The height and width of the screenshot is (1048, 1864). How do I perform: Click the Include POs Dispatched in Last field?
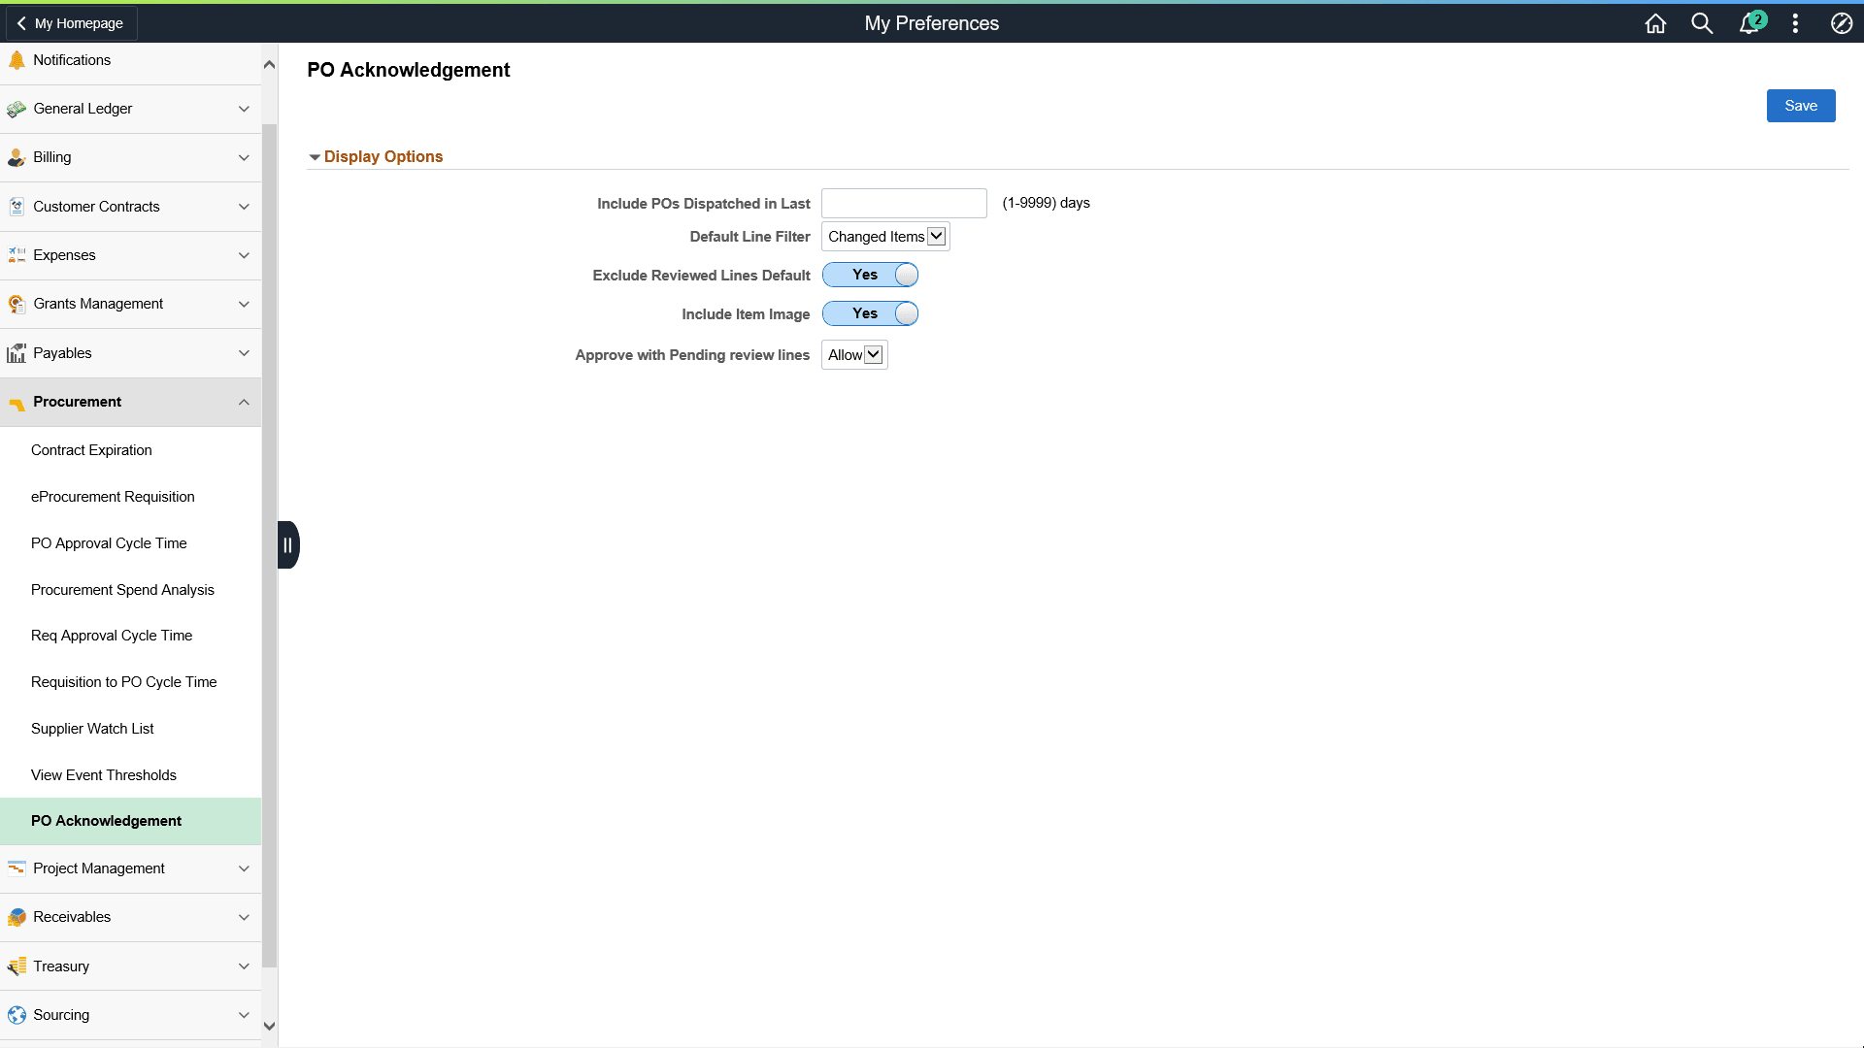coord(904,203)
